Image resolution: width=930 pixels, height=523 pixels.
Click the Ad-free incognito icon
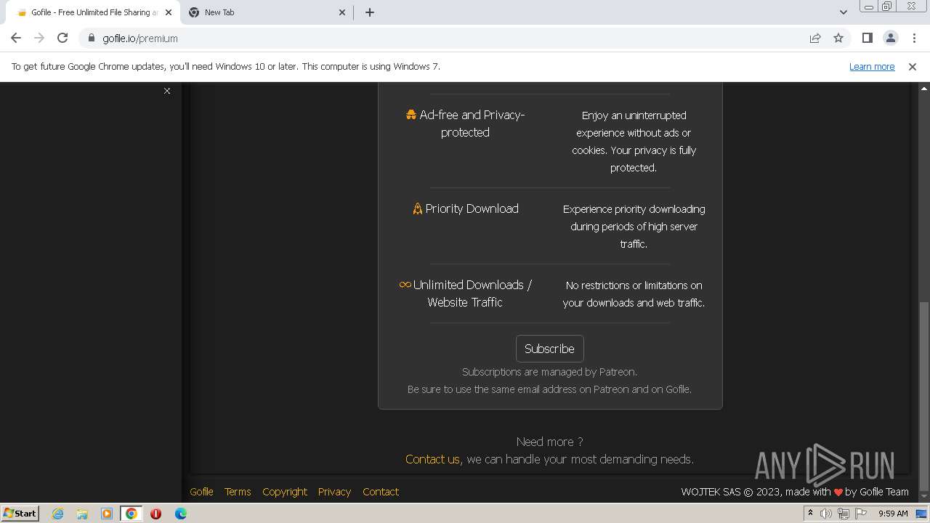pos(411,115)
